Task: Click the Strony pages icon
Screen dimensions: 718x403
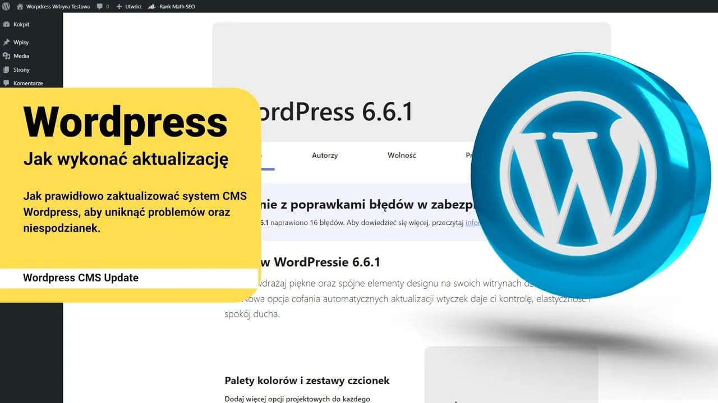Action: 6,70
